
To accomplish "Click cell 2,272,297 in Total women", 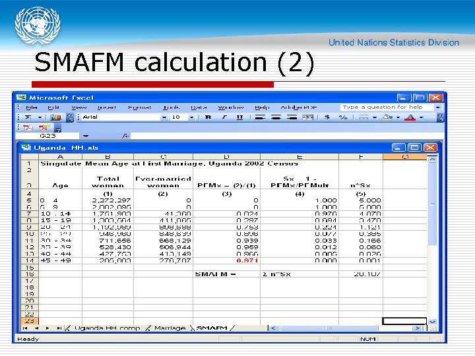I will click(108, 200).
